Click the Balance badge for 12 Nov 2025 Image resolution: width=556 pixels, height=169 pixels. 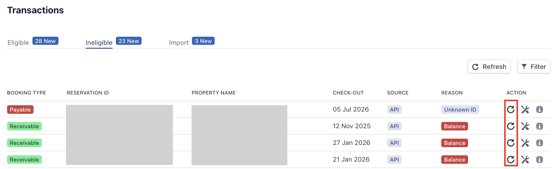click(x=454, y=126)
